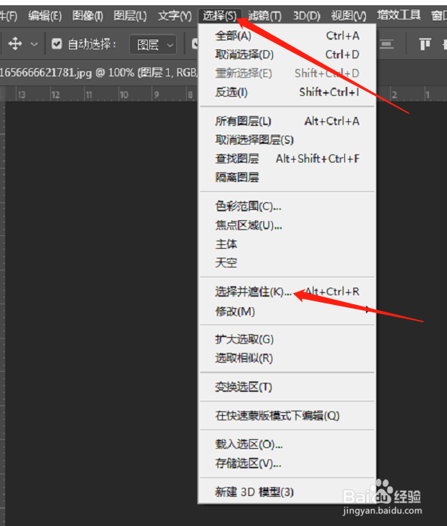
Task: Switch to the 1656666621781.jpg document tab
Action: [98, 73]
